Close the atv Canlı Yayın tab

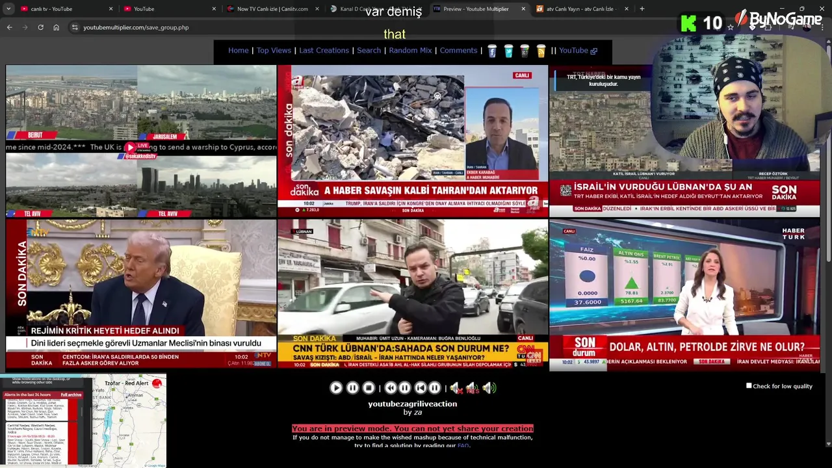(627, 9)
